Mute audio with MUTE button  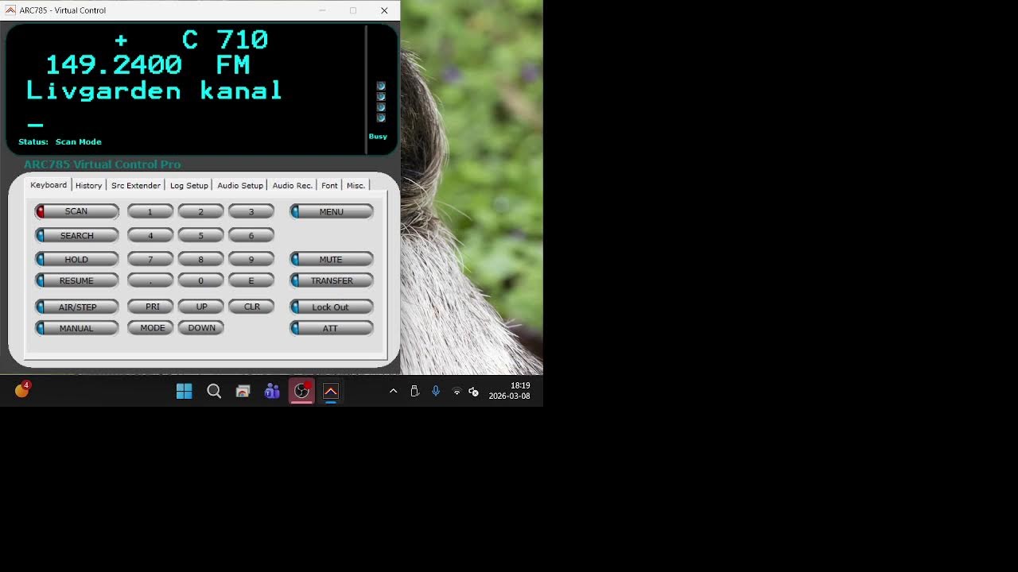[331, 259]
